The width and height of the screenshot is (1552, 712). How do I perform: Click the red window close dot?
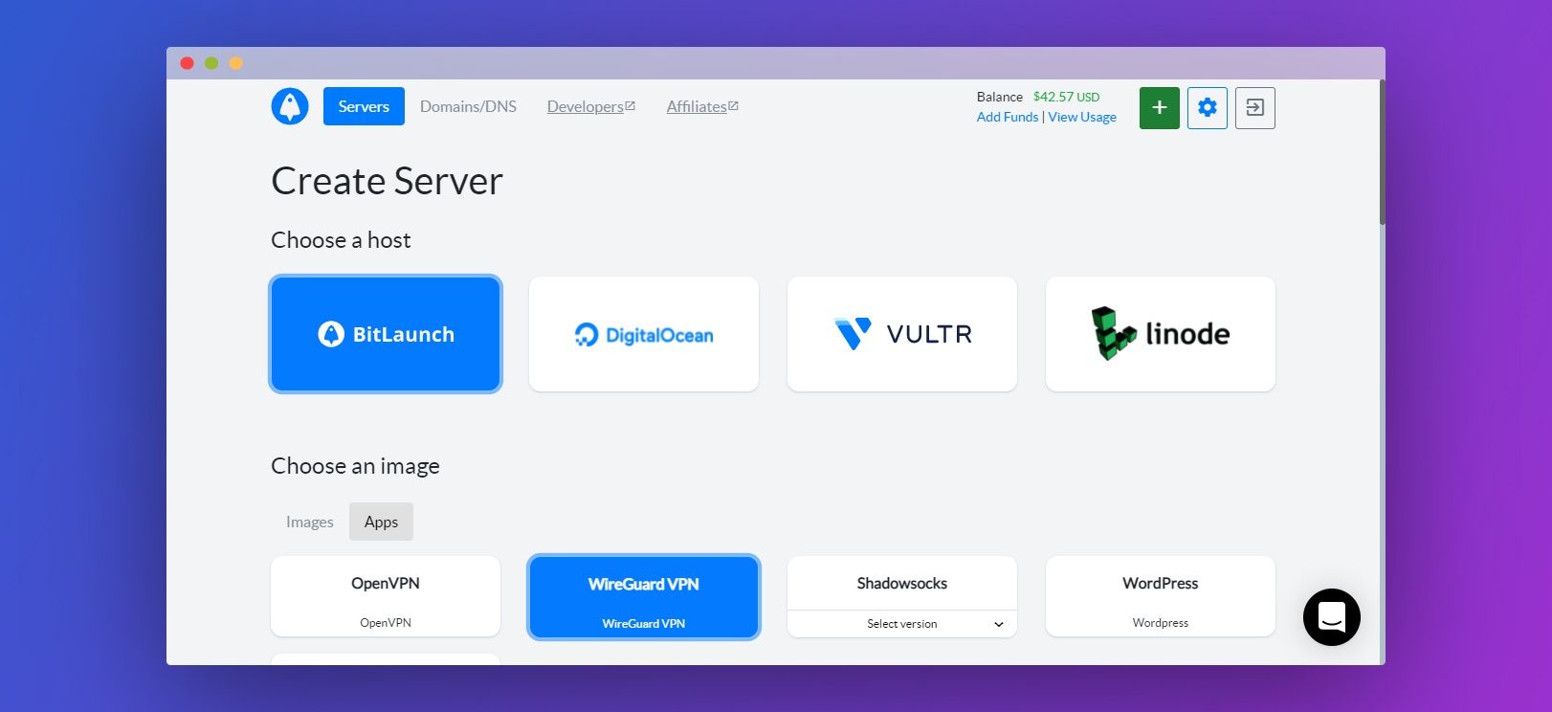tap(188, 63)
